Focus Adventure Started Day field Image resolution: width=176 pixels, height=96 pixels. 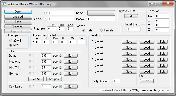pos(55,42)
